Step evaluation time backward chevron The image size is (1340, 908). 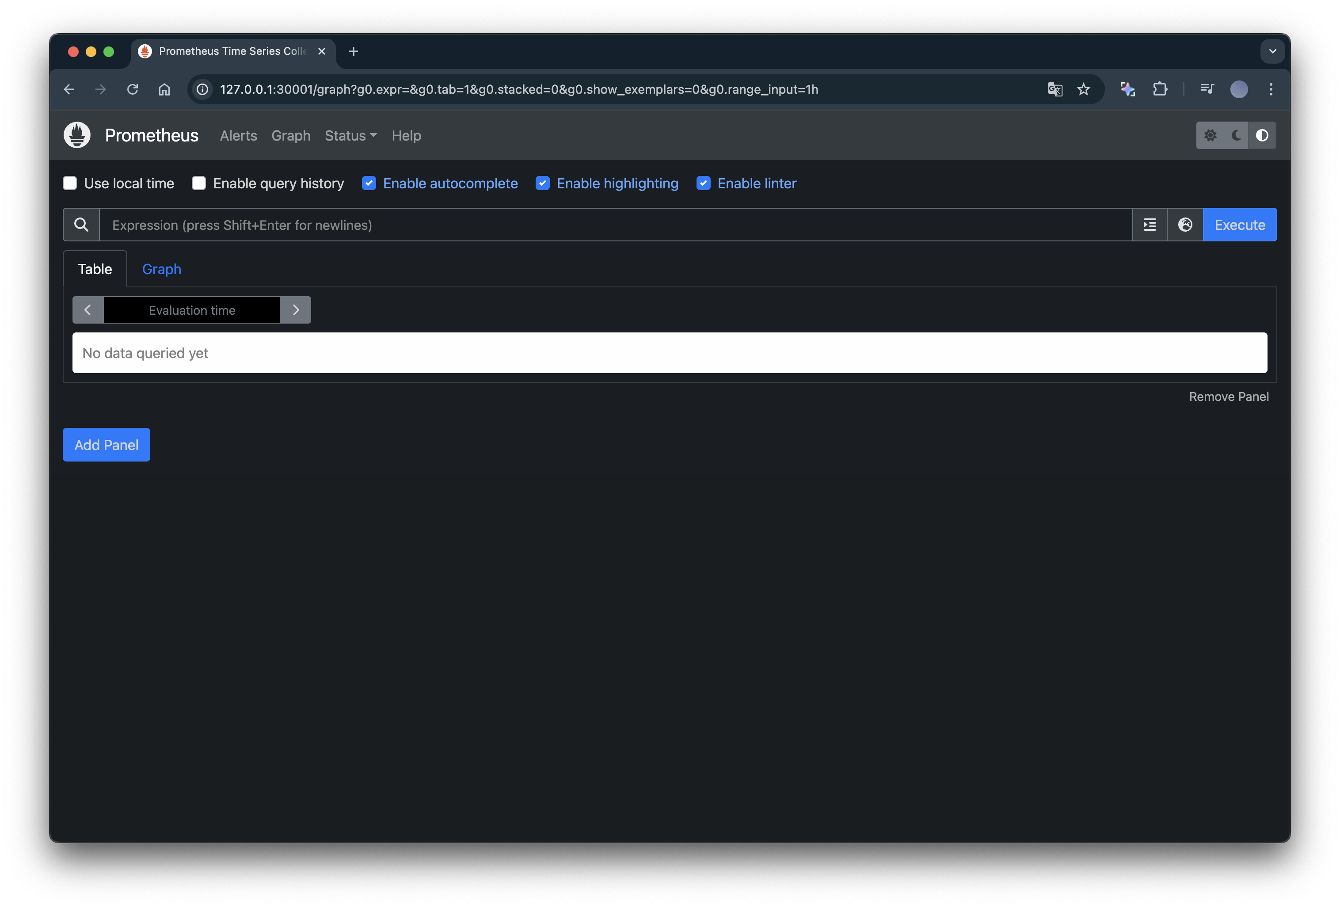point(88,310)
